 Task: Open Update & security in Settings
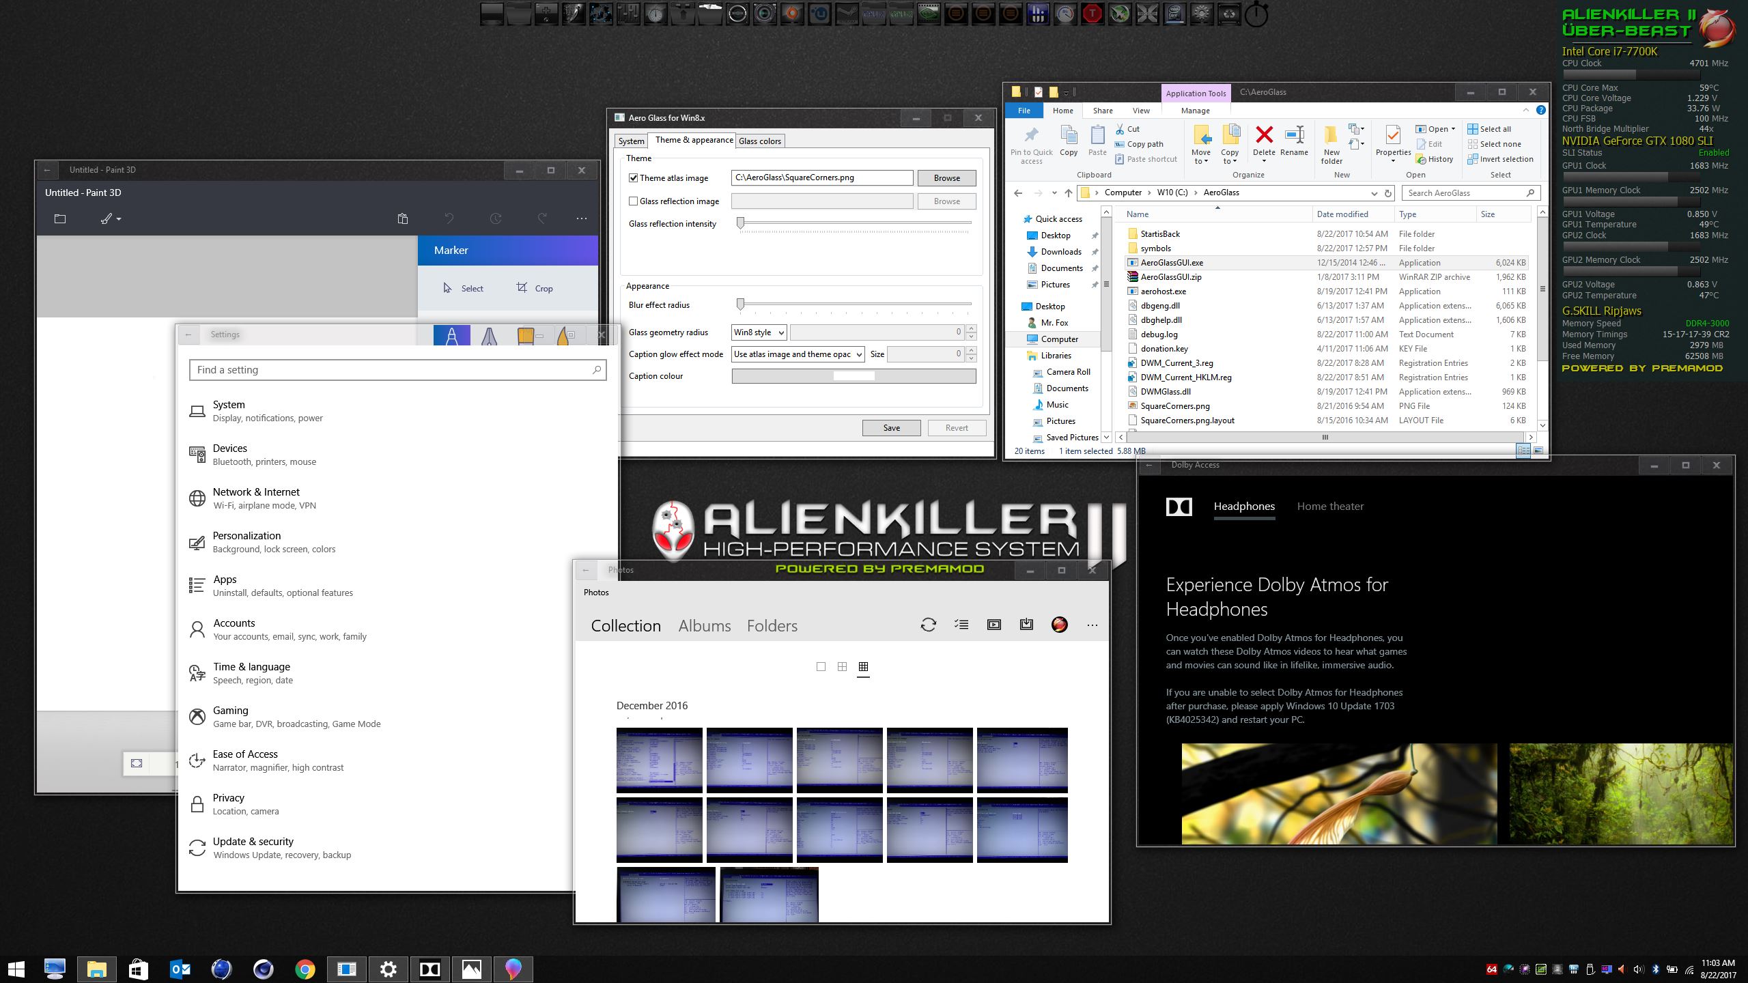click(270, 848)
